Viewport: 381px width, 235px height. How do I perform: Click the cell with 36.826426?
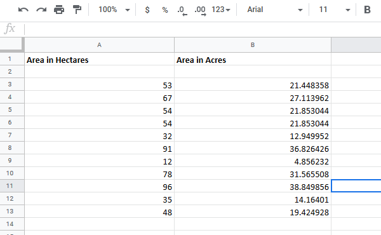tap(253, 148)
